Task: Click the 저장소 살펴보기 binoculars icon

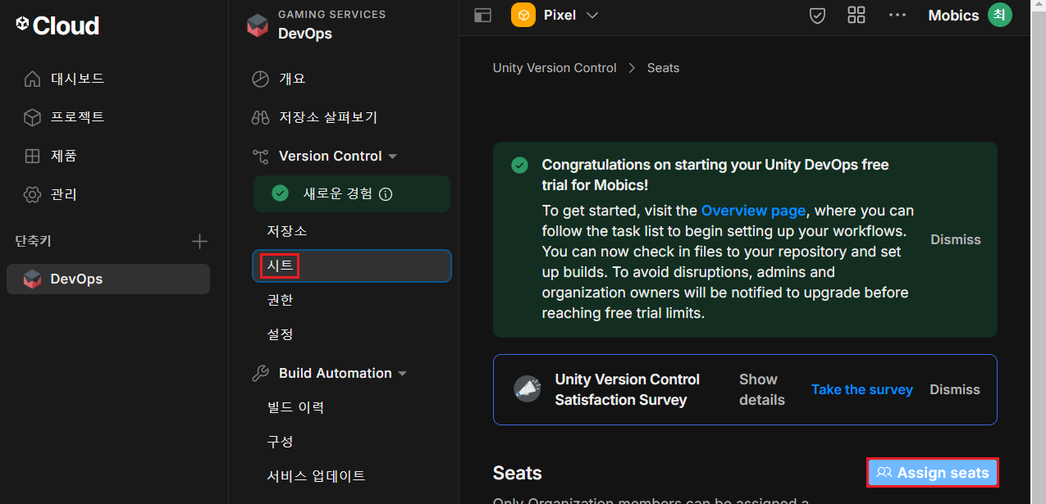Action: (260, 117)
